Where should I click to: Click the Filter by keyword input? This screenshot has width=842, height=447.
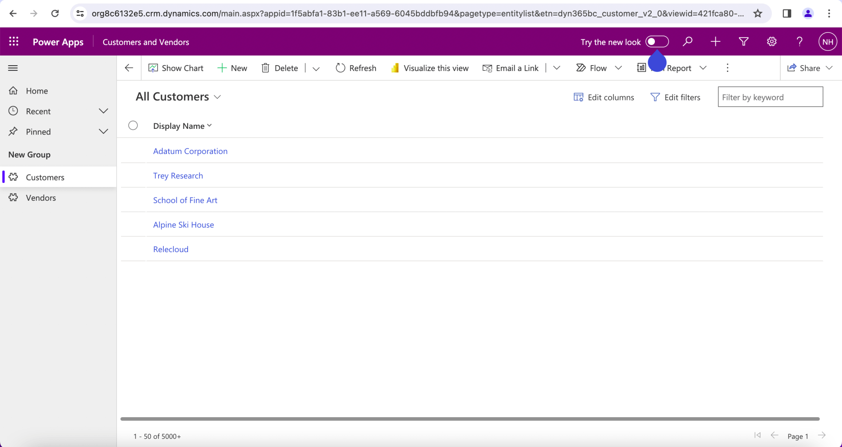pyautogui.click(x=770, y=97)
